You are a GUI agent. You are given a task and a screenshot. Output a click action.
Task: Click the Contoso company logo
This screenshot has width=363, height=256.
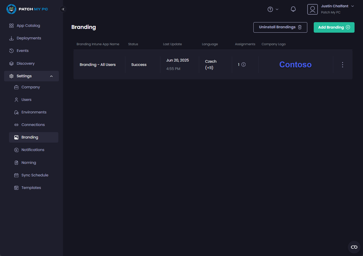[295, 65]
